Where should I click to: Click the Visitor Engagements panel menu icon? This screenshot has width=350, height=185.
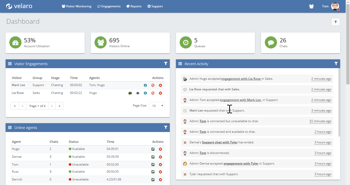[10, 64]
